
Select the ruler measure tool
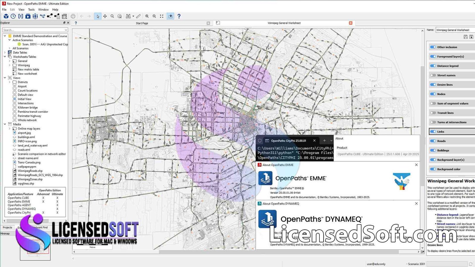pos(138,16)
